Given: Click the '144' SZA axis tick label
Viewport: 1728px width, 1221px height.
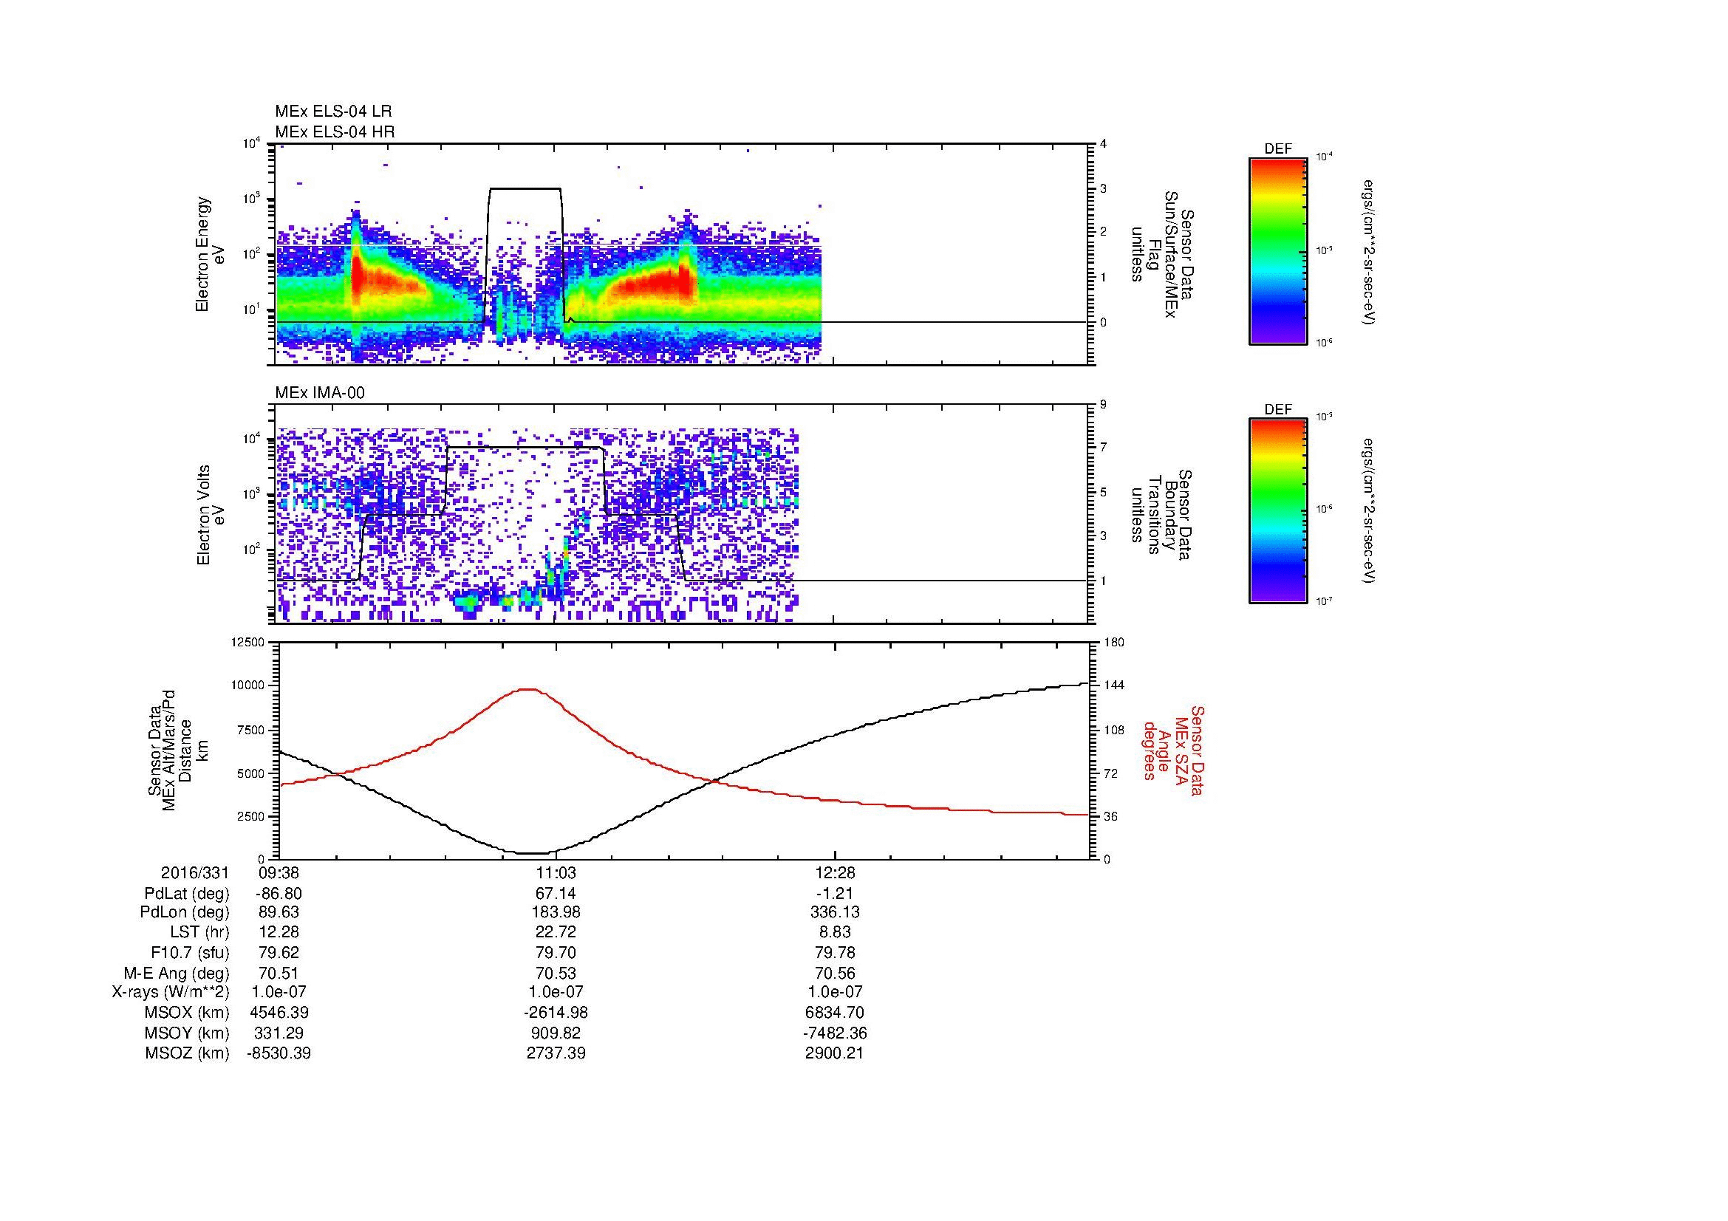Looking at the screenshot, I should 1114,685.
